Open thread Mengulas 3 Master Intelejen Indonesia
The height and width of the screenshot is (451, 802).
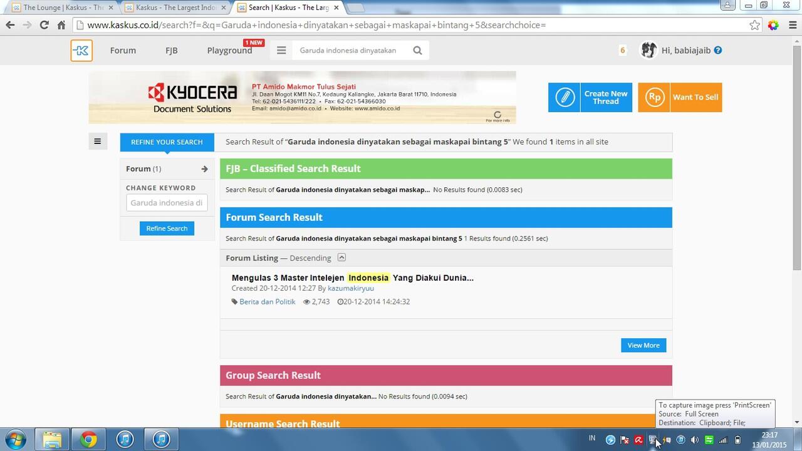[x=353, y=277]
